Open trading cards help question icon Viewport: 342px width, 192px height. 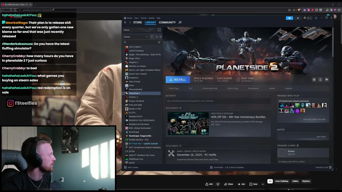(x=298, y=146)
